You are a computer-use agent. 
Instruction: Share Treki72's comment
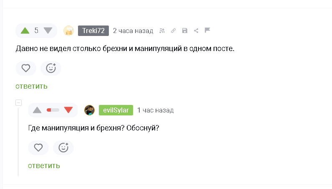pos(196,31)
